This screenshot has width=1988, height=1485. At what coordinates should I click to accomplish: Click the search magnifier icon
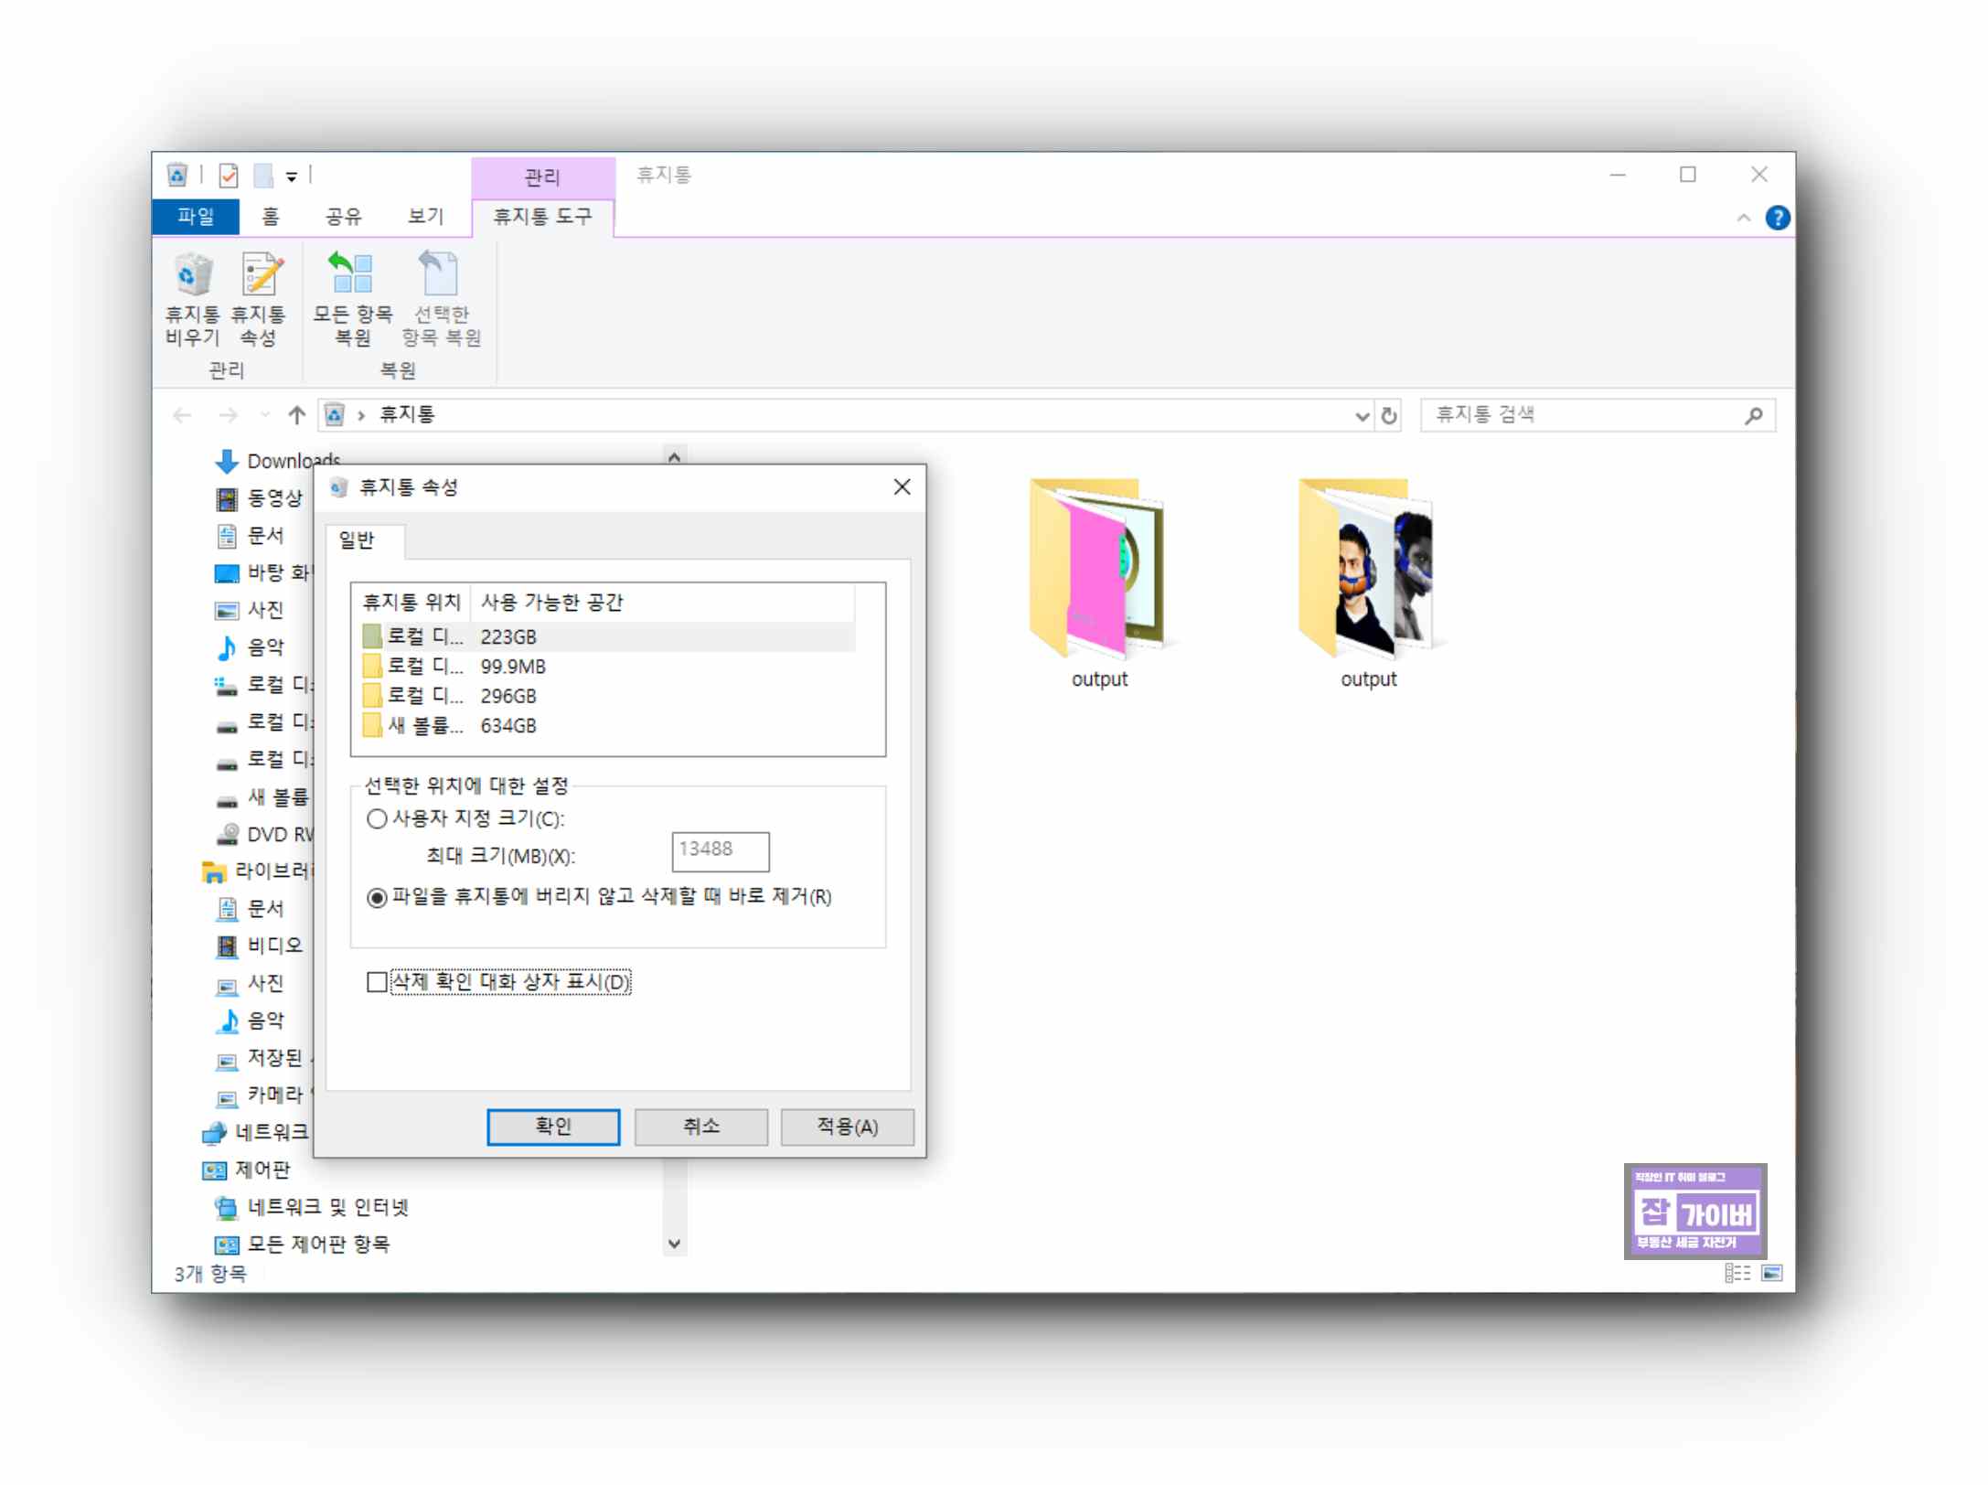(1753, 416)
